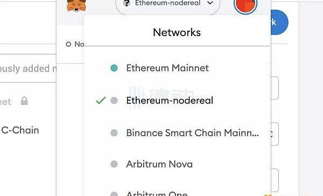Open the account avatar menu
This screenshot has height=196, width=323.
(245, 5)
